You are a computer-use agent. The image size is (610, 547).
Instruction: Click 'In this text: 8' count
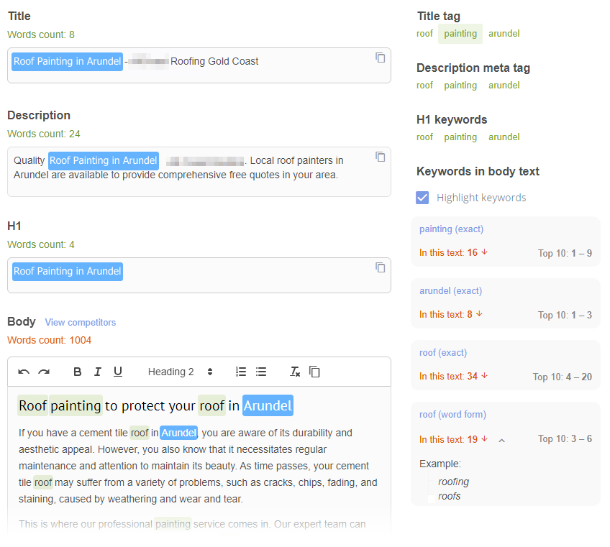pos(445,315)
